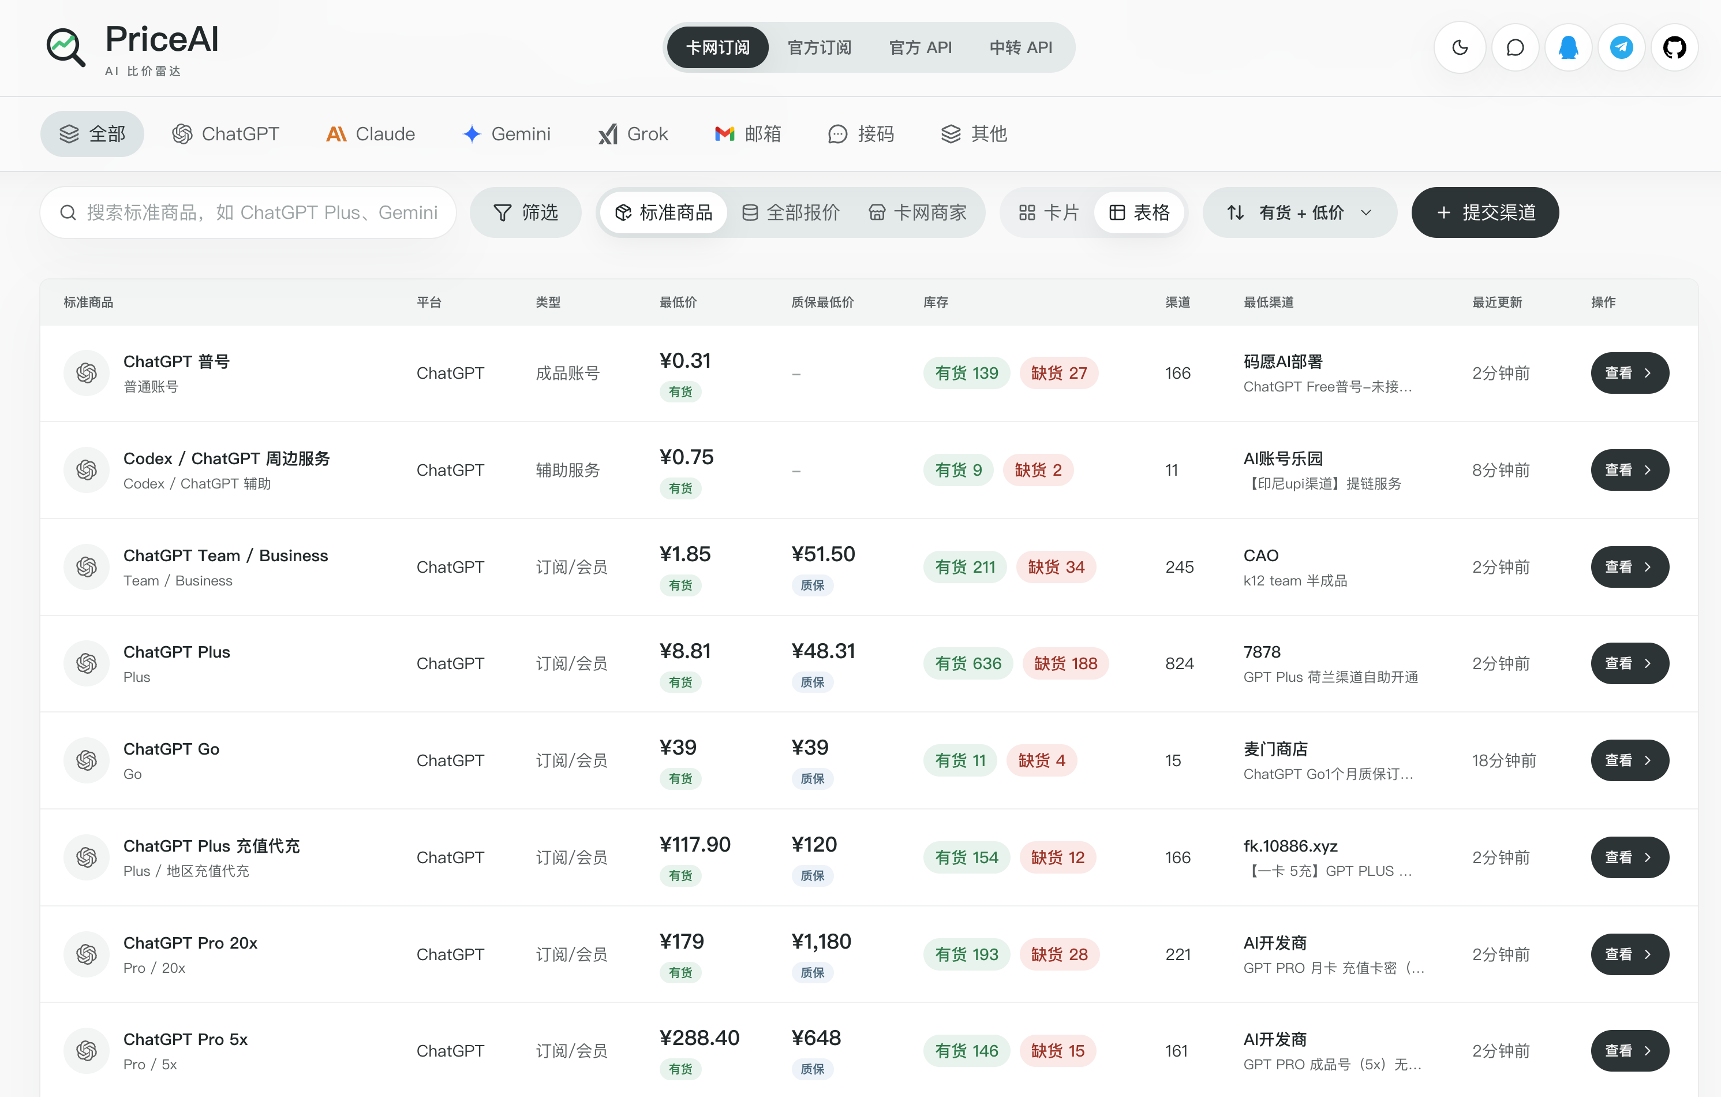This screenshot has height=1097, width=1721.
Task: Select the 全部报价 mode
Action: click(791, 212)
